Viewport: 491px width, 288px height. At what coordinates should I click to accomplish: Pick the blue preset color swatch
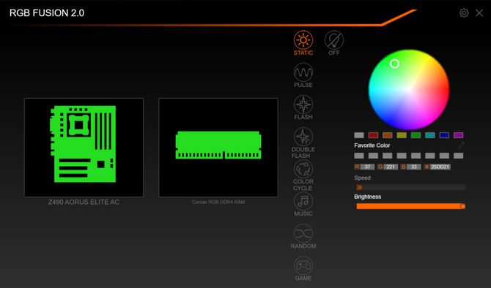click(x=444, y=135)
